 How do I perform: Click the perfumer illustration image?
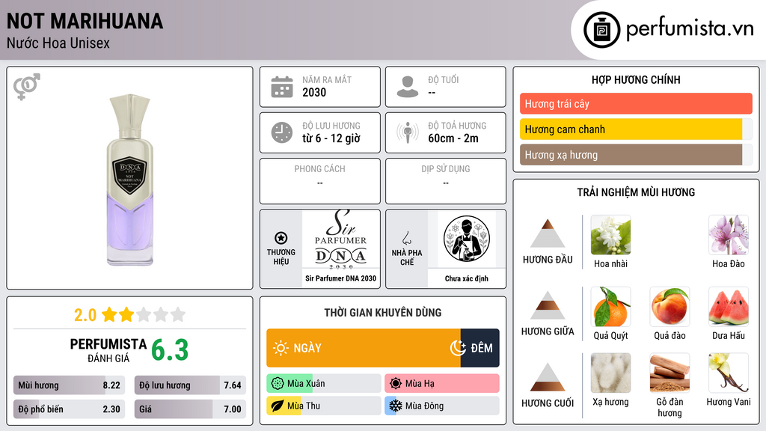pyautogui.click(x=467, y=239)
